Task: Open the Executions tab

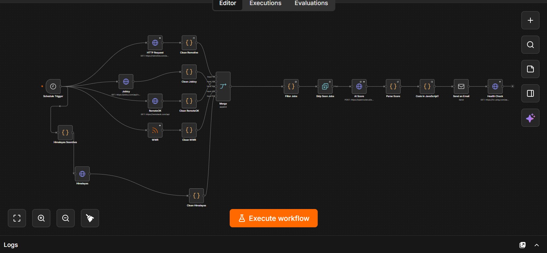Action: click(x=266, y=3)
